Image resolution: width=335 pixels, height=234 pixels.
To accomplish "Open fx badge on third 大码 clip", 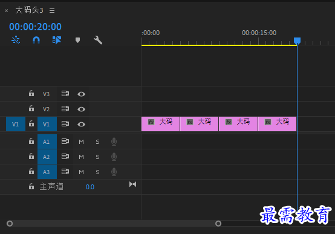I will pos(229,122).
